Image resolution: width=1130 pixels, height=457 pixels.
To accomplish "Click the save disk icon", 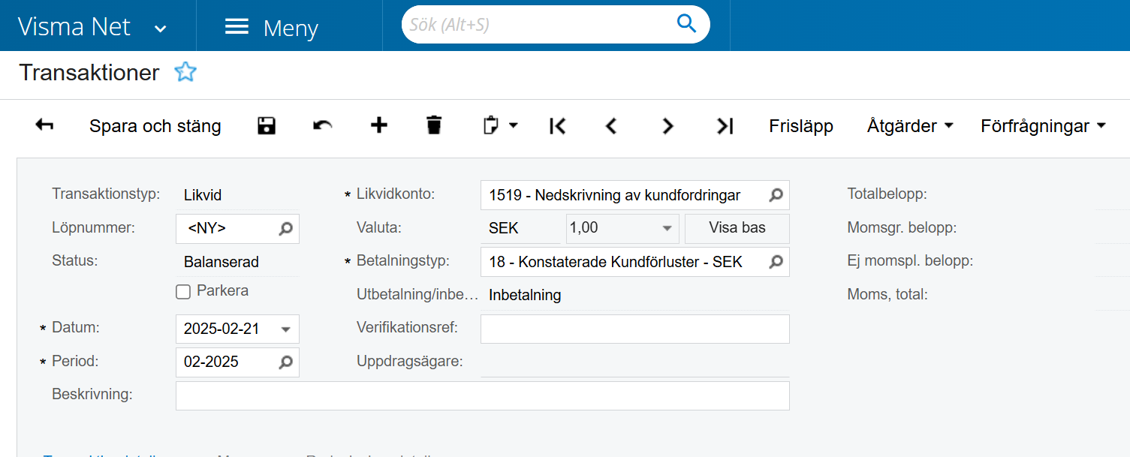I will (267, 126).
